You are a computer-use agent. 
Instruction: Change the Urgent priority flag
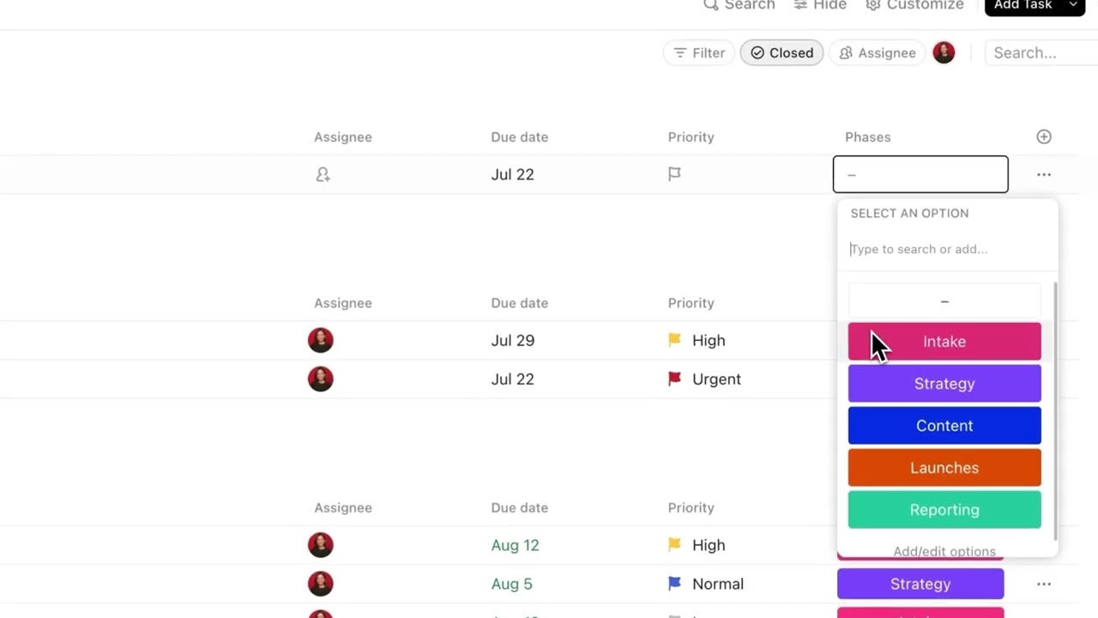coord(704,379)
